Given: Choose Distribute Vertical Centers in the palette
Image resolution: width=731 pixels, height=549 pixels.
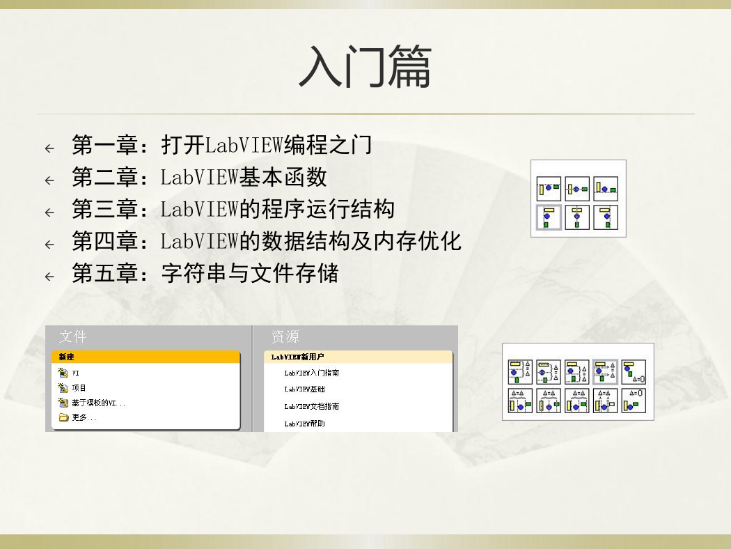Looking at the screenshot, I should [x=549, y=372].
